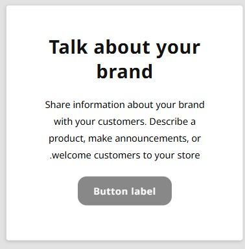The width and height of the screenshot is (245, 249).
Task: Click the word "brand" in heading's second line
Action: (124, 71)
